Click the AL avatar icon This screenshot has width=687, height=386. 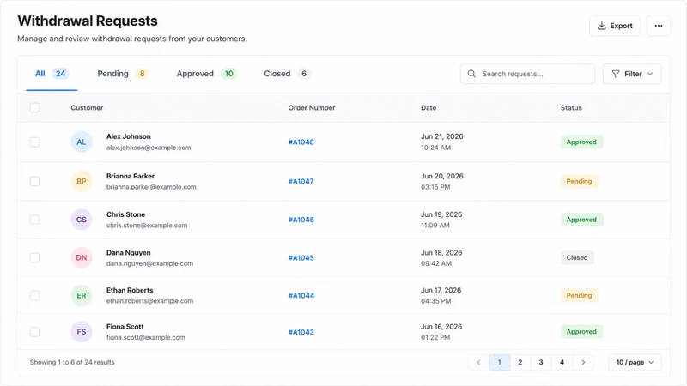pos(82,142)
